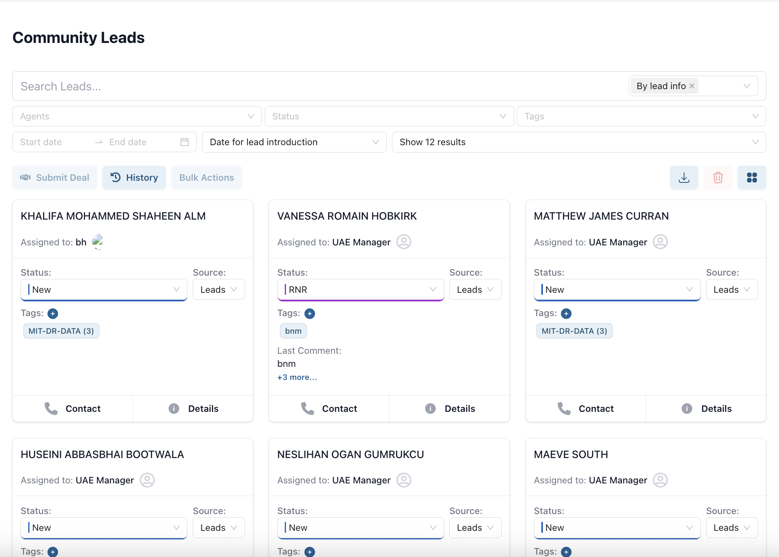Add tag to Khalifa Mohammed Shaheen lead
The height and width of the screenshot is (557, 779).
click(x=53, y=314)
